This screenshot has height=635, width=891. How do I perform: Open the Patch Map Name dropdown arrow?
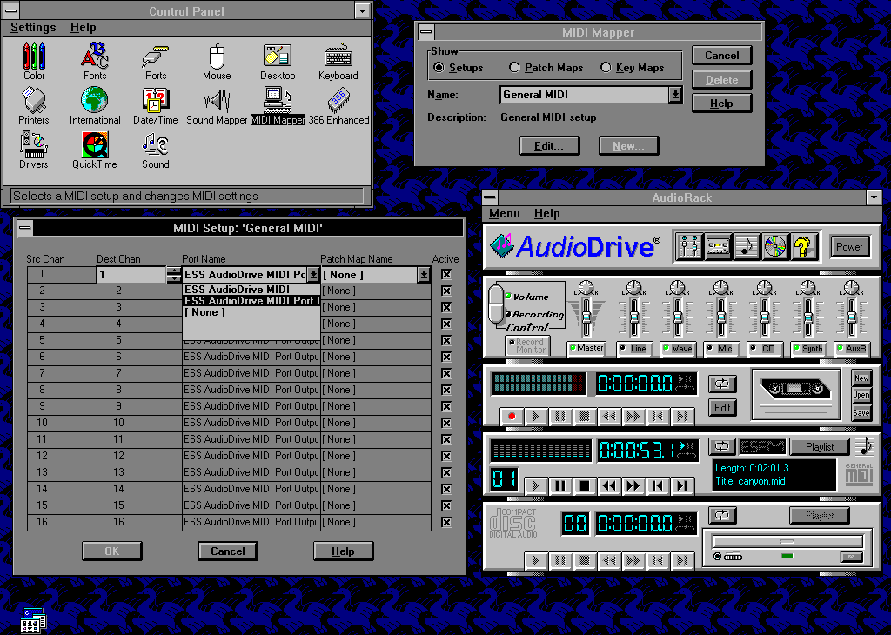tap(424, 275)
